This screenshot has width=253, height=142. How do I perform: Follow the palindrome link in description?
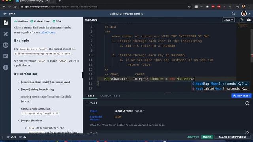[x=47, y=32]
